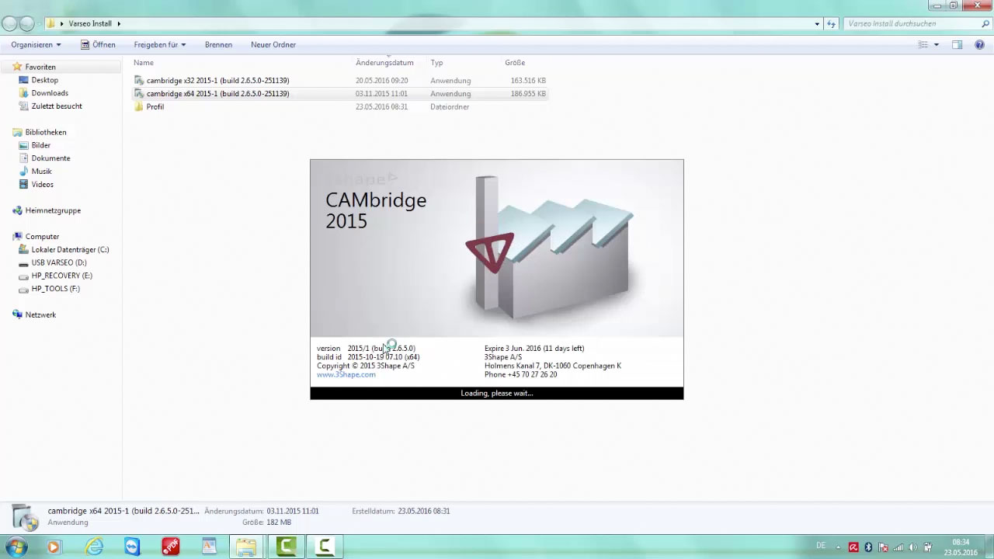
Task: Select Netzwerk in navigation pane
Action: (x=40, y=315)
